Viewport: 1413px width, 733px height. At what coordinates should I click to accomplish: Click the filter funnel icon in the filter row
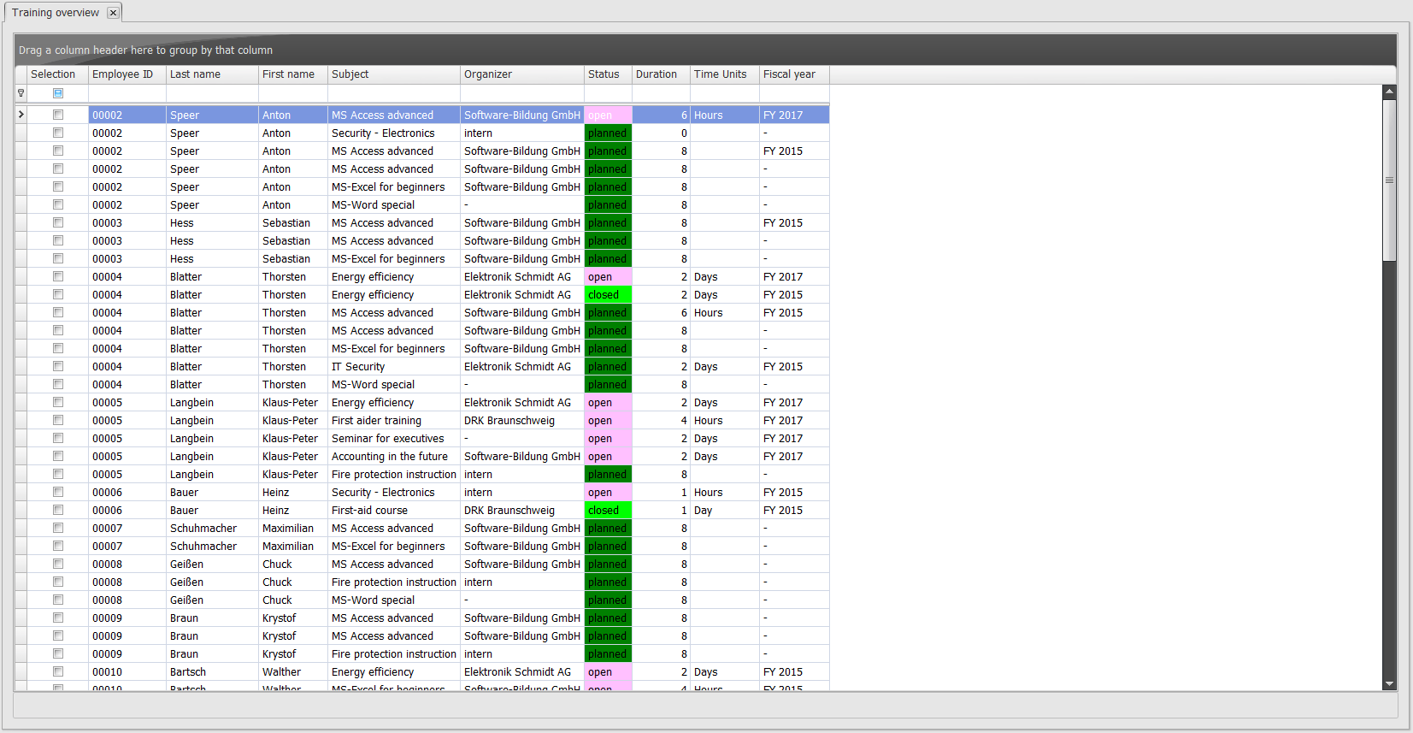pyautogui.click(x=21, y=93)
